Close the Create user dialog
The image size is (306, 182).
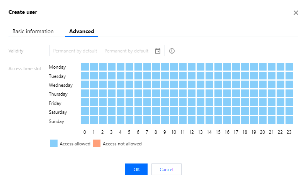tap(296, 13)
